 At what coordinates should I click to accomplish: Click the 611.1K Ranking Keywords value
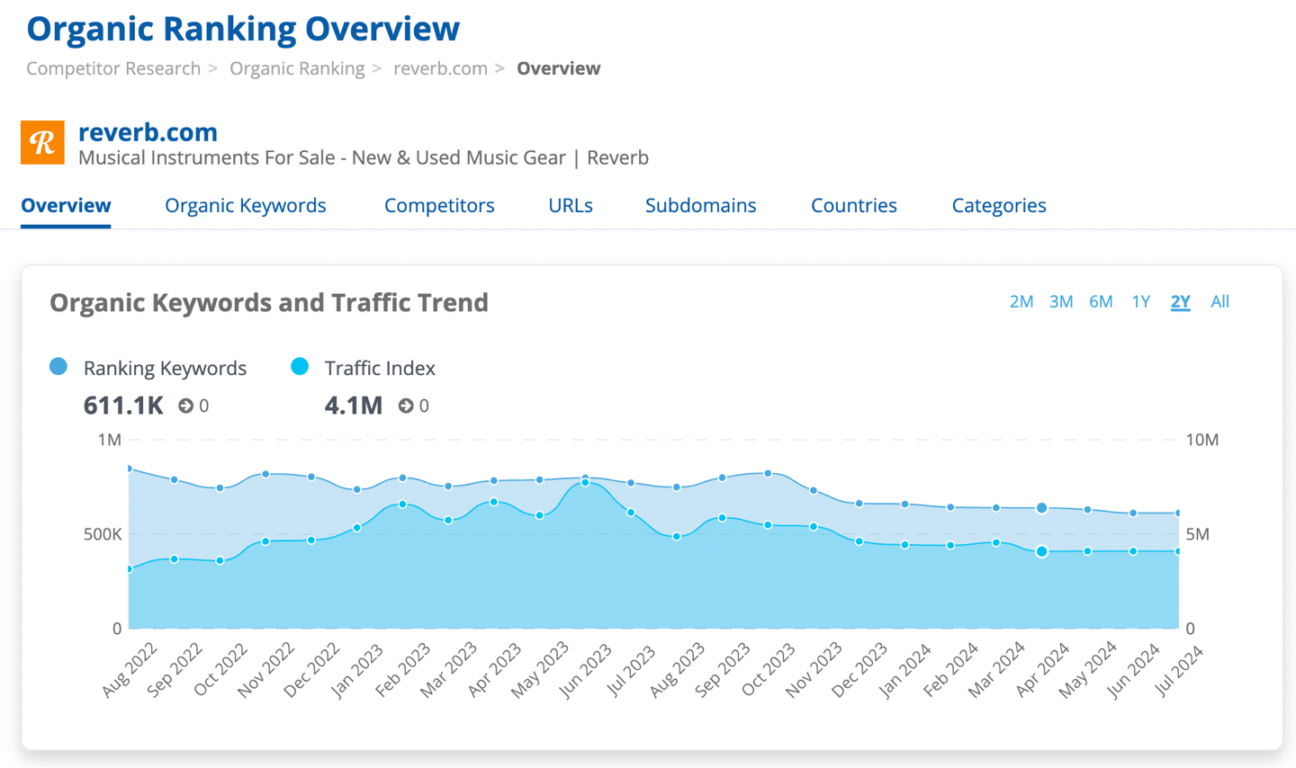[x=123, y=406]
